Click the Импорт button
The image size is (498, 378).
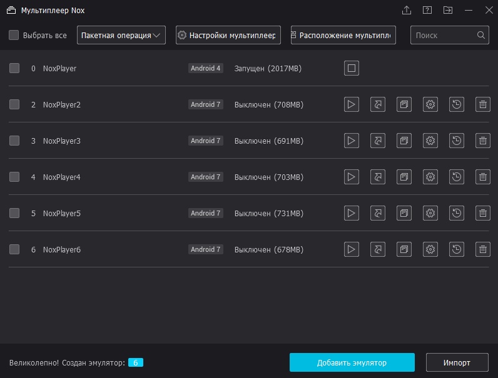tap(457, 362)
